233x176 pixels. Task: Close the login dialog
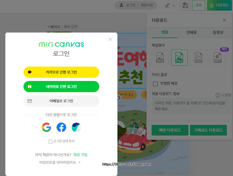click(x=110, y=39)
